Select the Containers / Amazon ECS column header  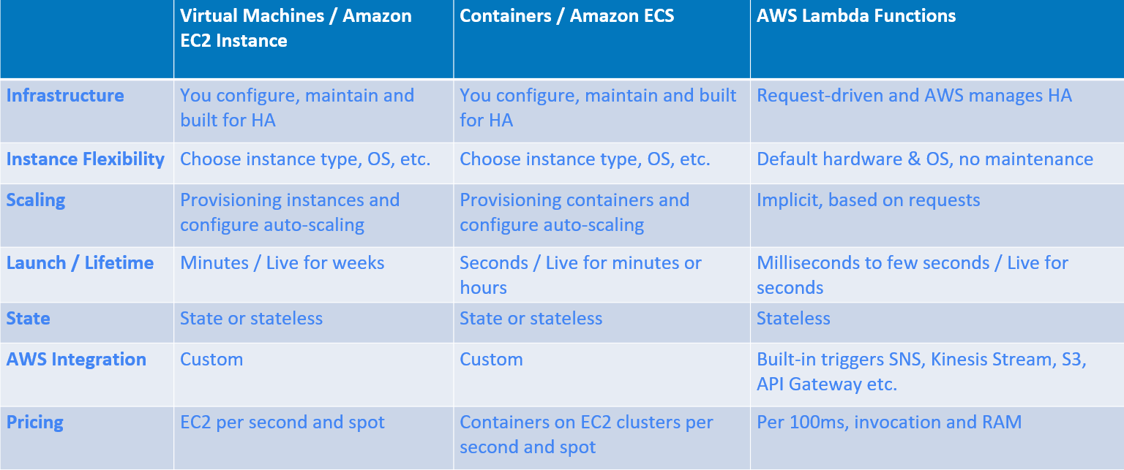pos(567,16)
